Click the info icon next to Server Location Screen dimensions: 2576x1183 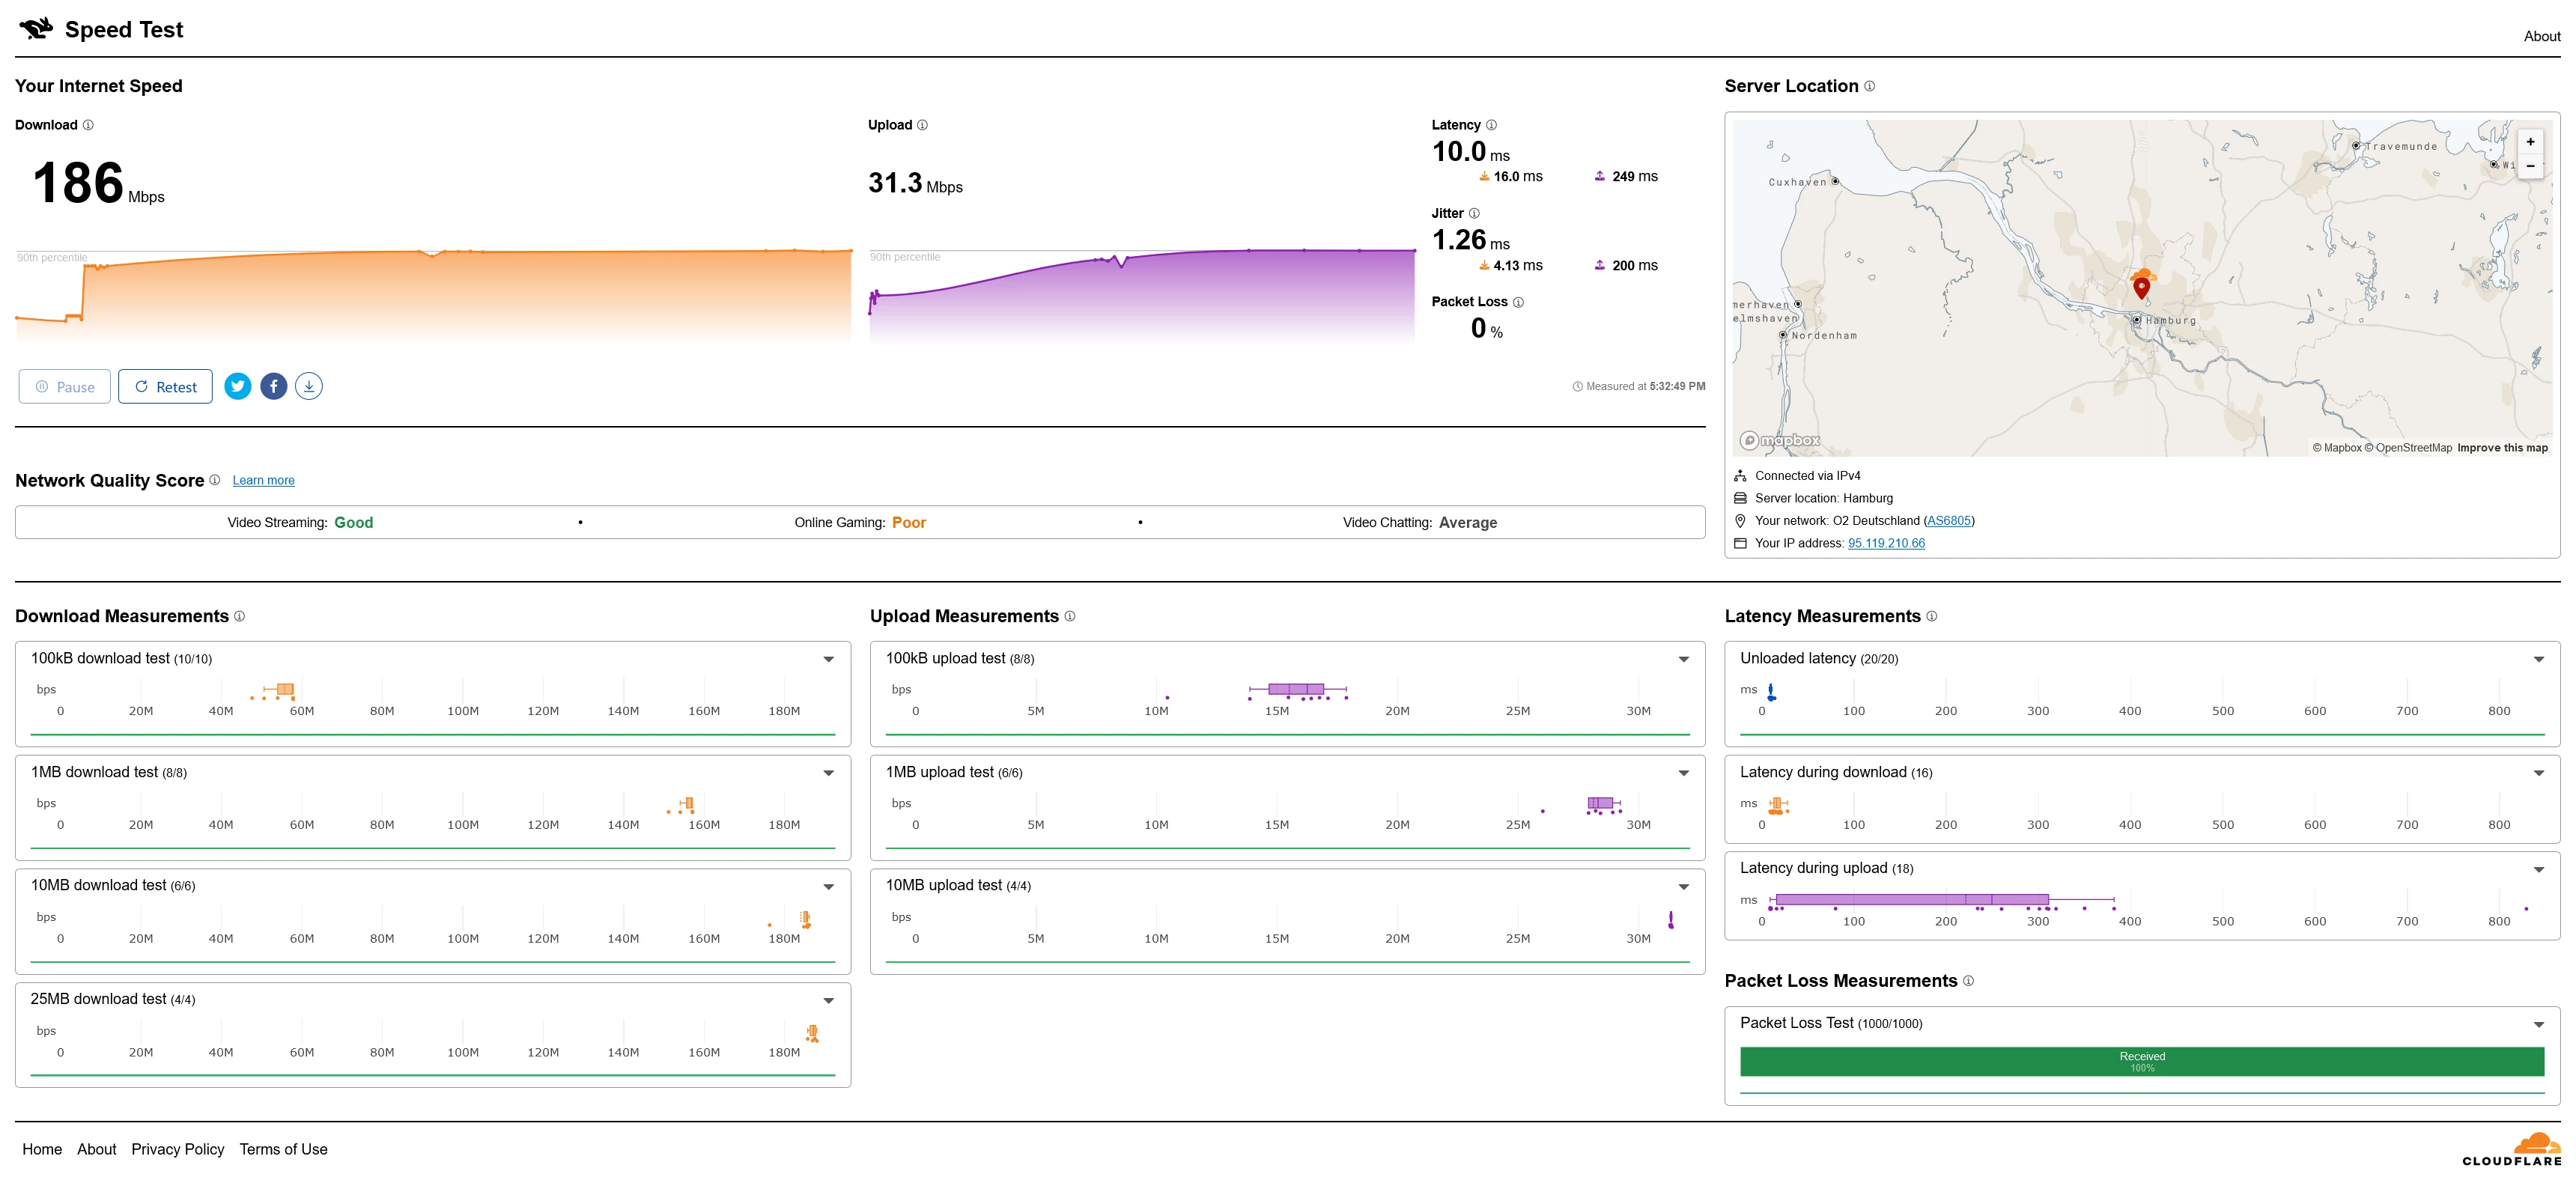(x=1869, y=86)
